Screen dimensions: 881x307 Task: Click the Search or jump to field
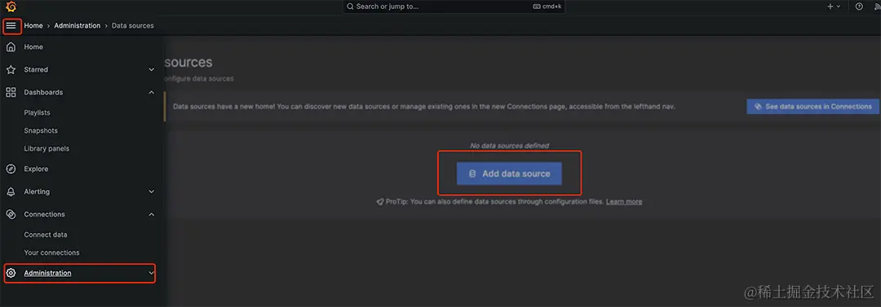[x=454, y=7]
